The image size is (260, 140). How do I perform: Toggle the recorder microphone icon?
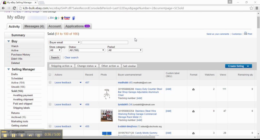(22, 136)
